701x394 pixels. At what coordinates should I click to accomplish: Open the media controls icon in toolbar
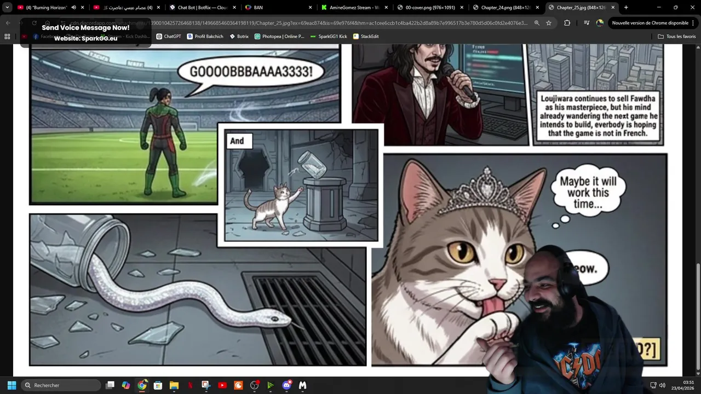587,23
